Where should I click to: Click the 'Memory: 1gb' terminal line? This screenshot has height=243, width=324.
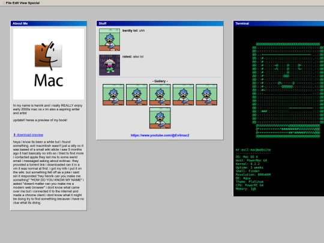(246, 188)
